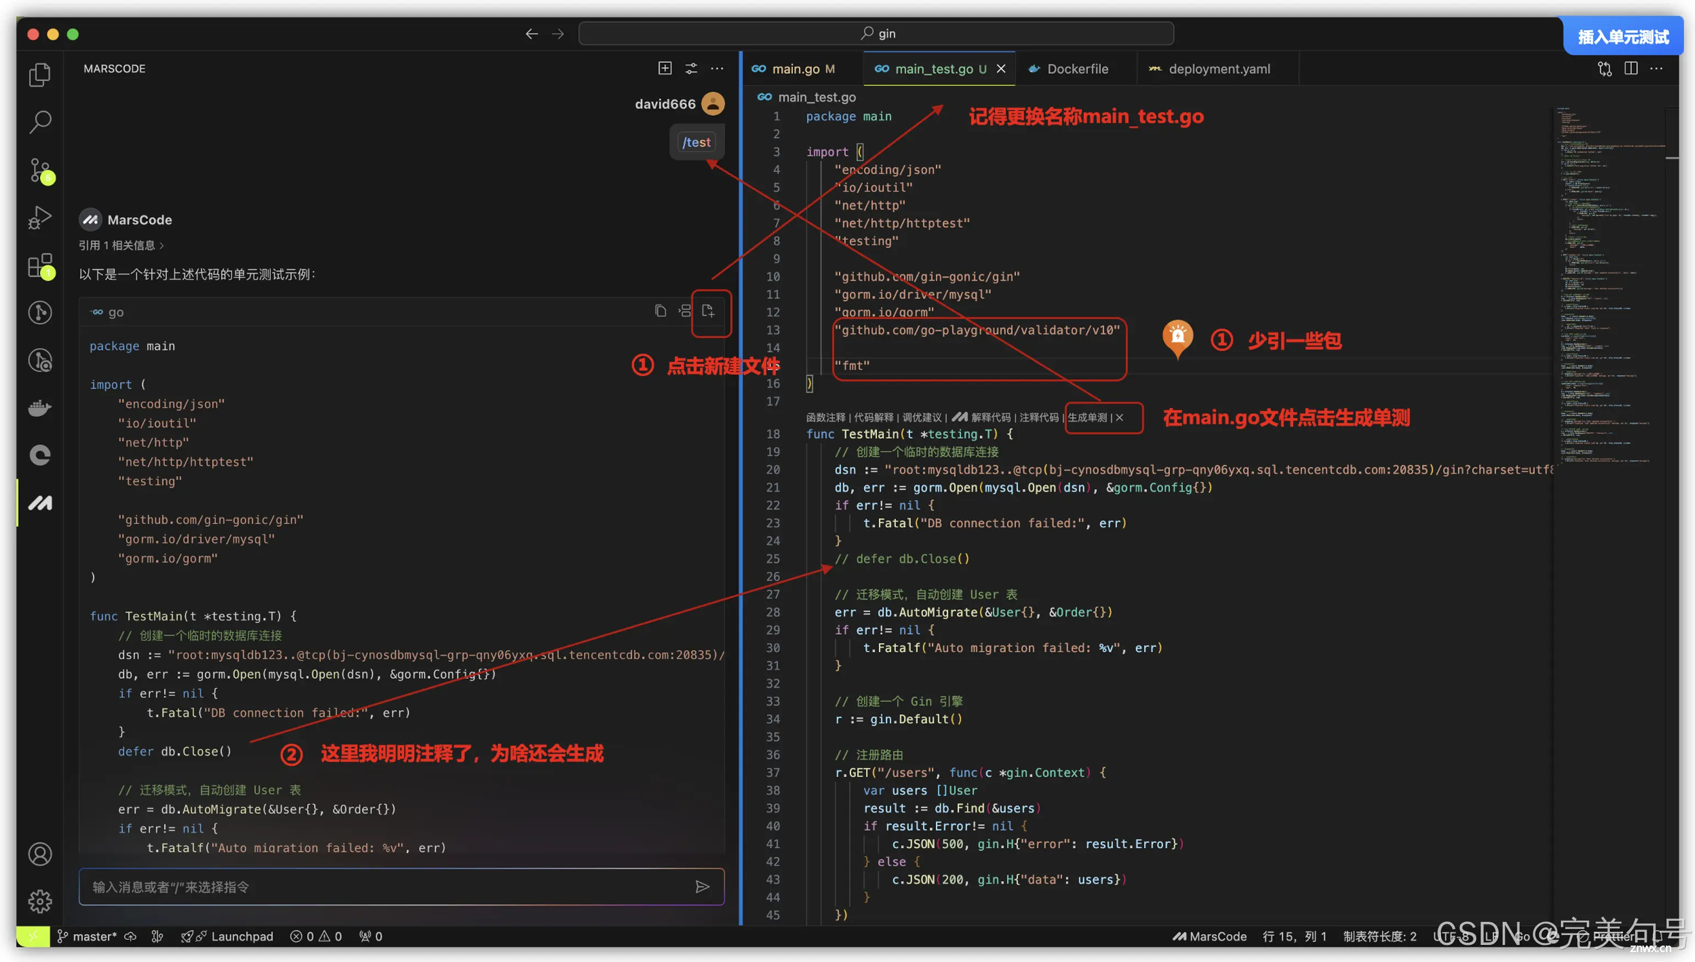Screen dimensions: 1695x962
Task: Open MarsCode panel settings sliders icon
Action: 691,68
